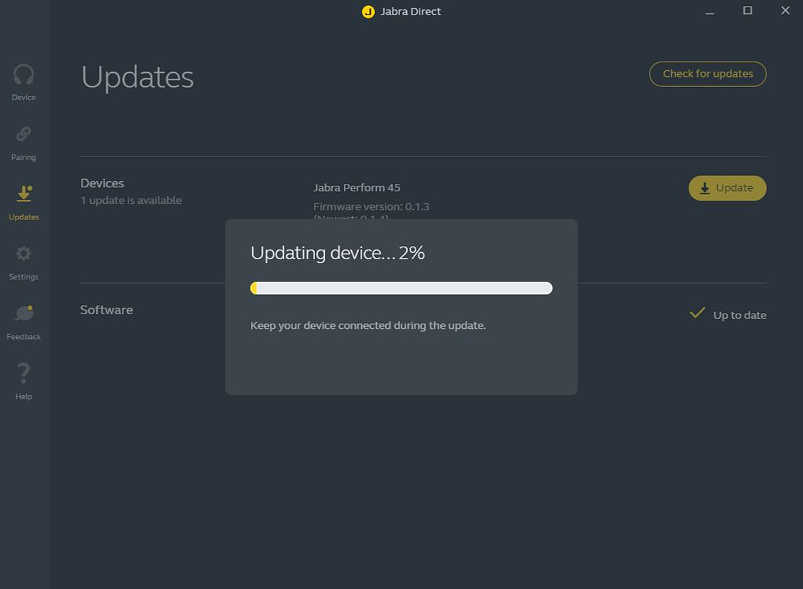Close the Jabra Direct window
The width and height of the screenshot is (803, 589).
(x=786, y=11)
